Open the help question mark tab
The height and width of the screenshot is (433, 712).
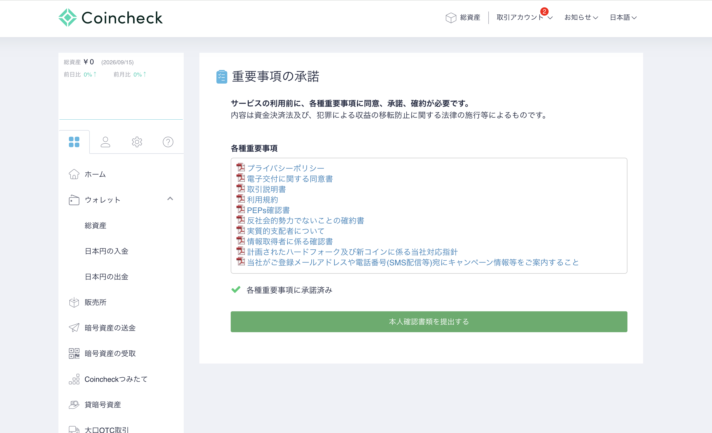[168, 142]
